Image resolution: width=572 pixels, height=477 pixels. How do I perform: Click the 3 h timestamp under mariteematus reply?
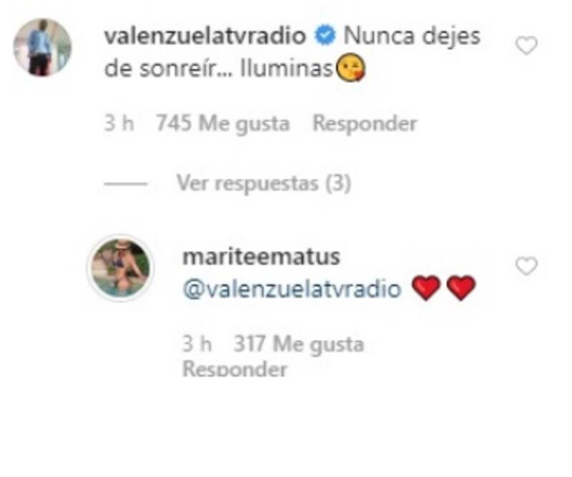pyautogui.click(x=197, y=344)
